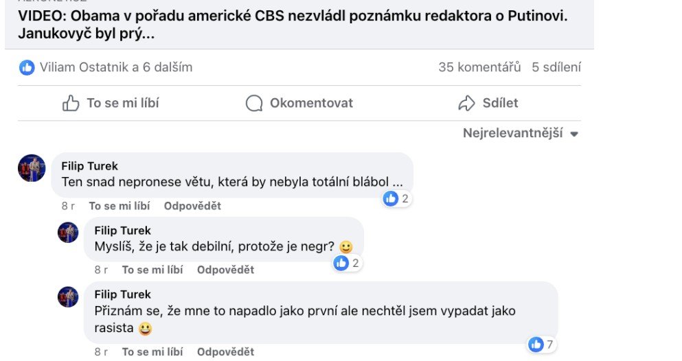The height and width of the screenshot is (361, 682).
Task: Like the post with 'To se mi líbí' button
Action: pyautogui.click(x=111, y=104)
